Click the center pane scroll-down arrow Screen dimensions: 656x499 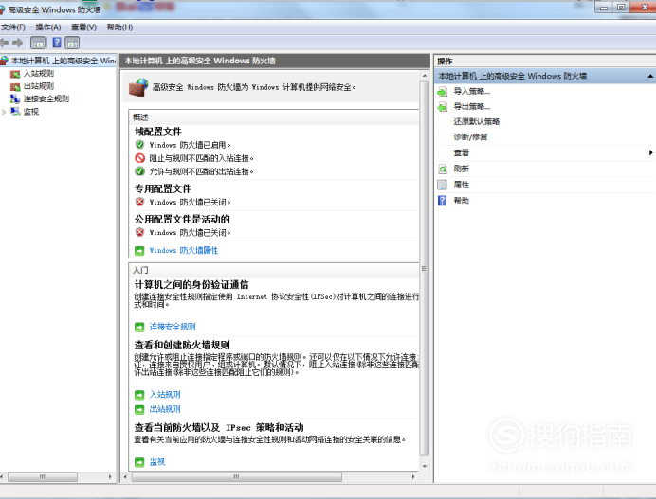[425, 466]
